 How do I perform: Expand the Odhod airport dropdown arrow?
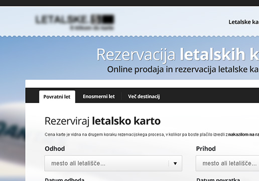pyautogui.click(x=175, y=163)
